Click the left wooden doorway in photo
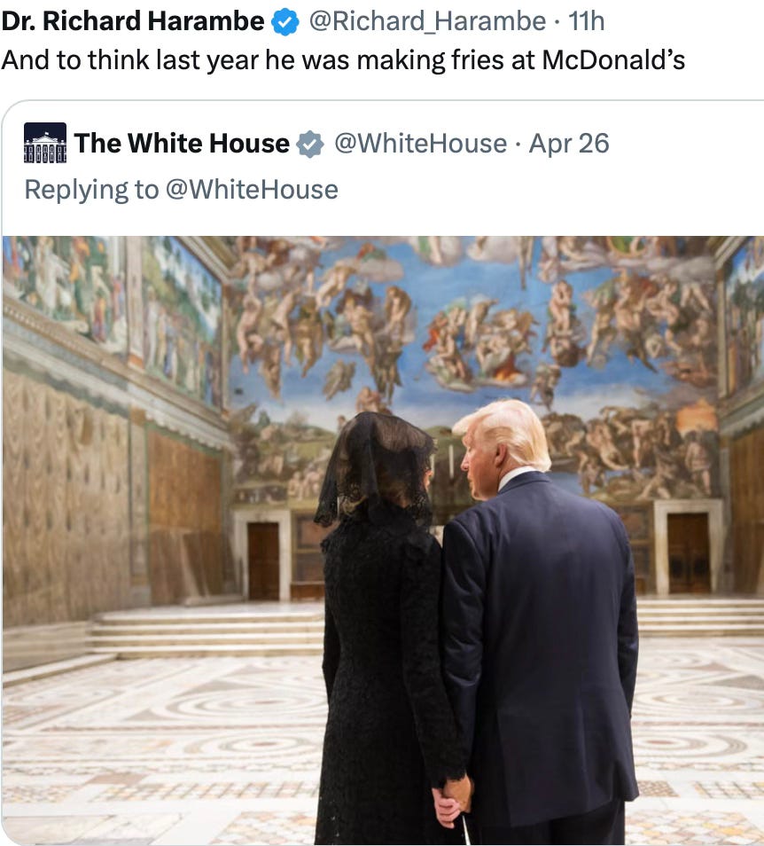 click(x=263, y=561)
